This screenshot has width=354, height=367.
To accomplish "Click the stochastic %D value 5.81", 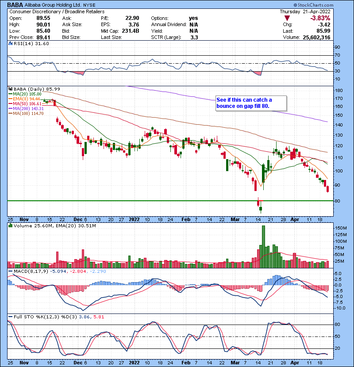I will tap(99, 317).
